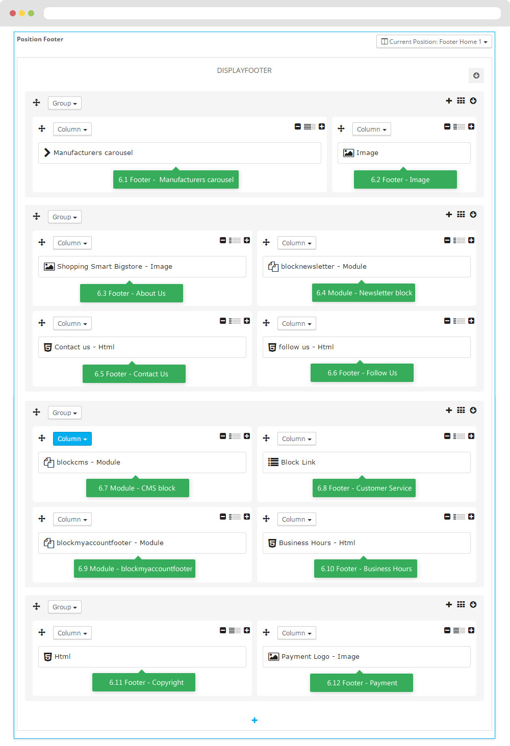Select the Block Link widget row

tap(366, 462)
